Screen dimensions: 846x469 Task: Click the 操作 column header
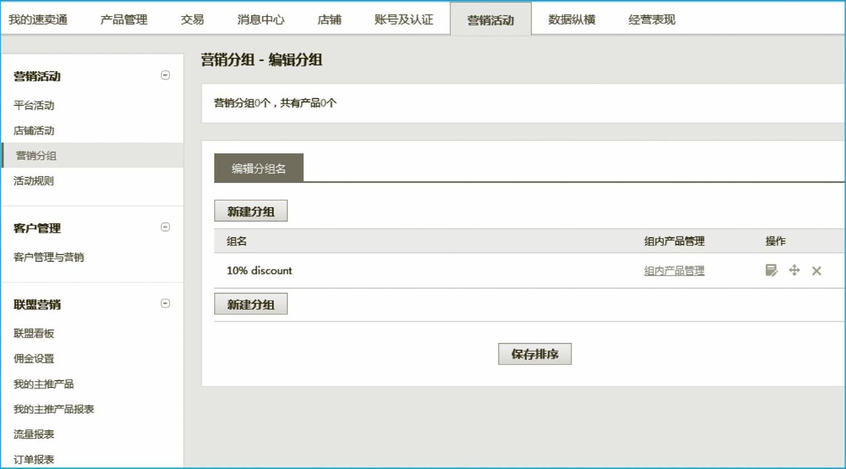[x=776, y=241]
